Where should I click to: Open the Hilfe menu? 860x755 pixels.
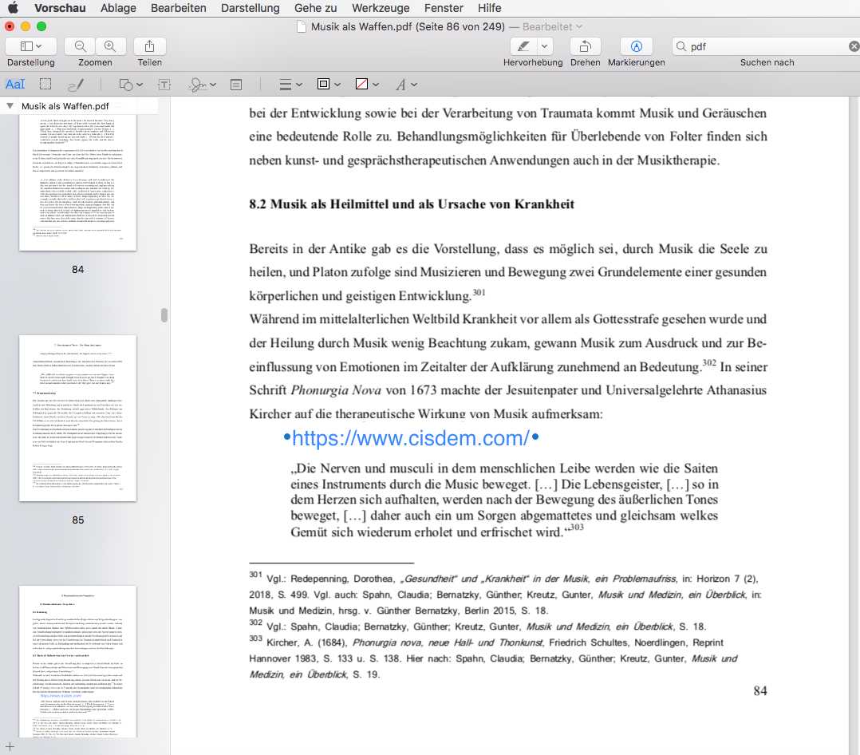point(489,8)
